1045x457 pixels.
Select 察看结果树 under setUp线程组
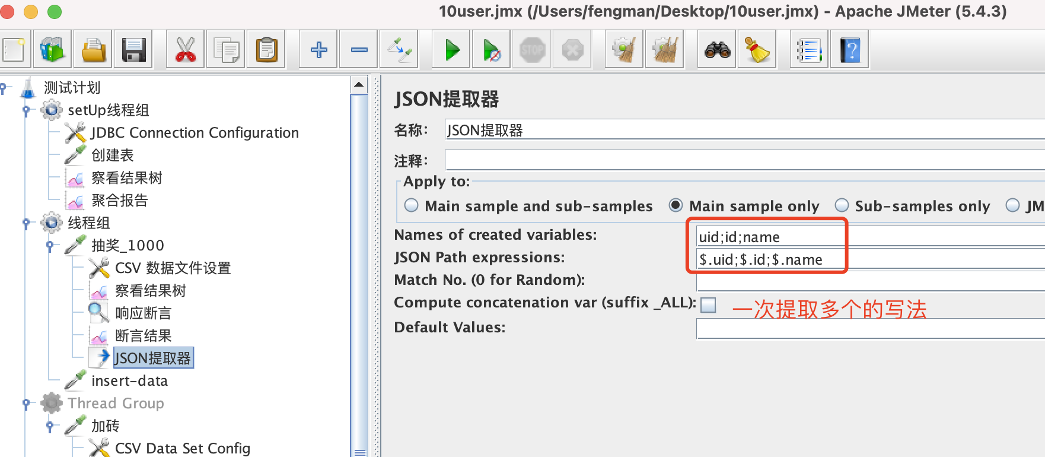pos(126,178)
